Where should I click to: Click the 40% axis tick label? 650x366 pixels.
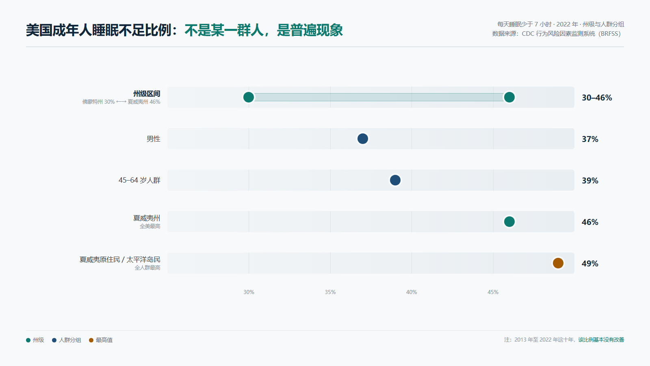[412, 292]
